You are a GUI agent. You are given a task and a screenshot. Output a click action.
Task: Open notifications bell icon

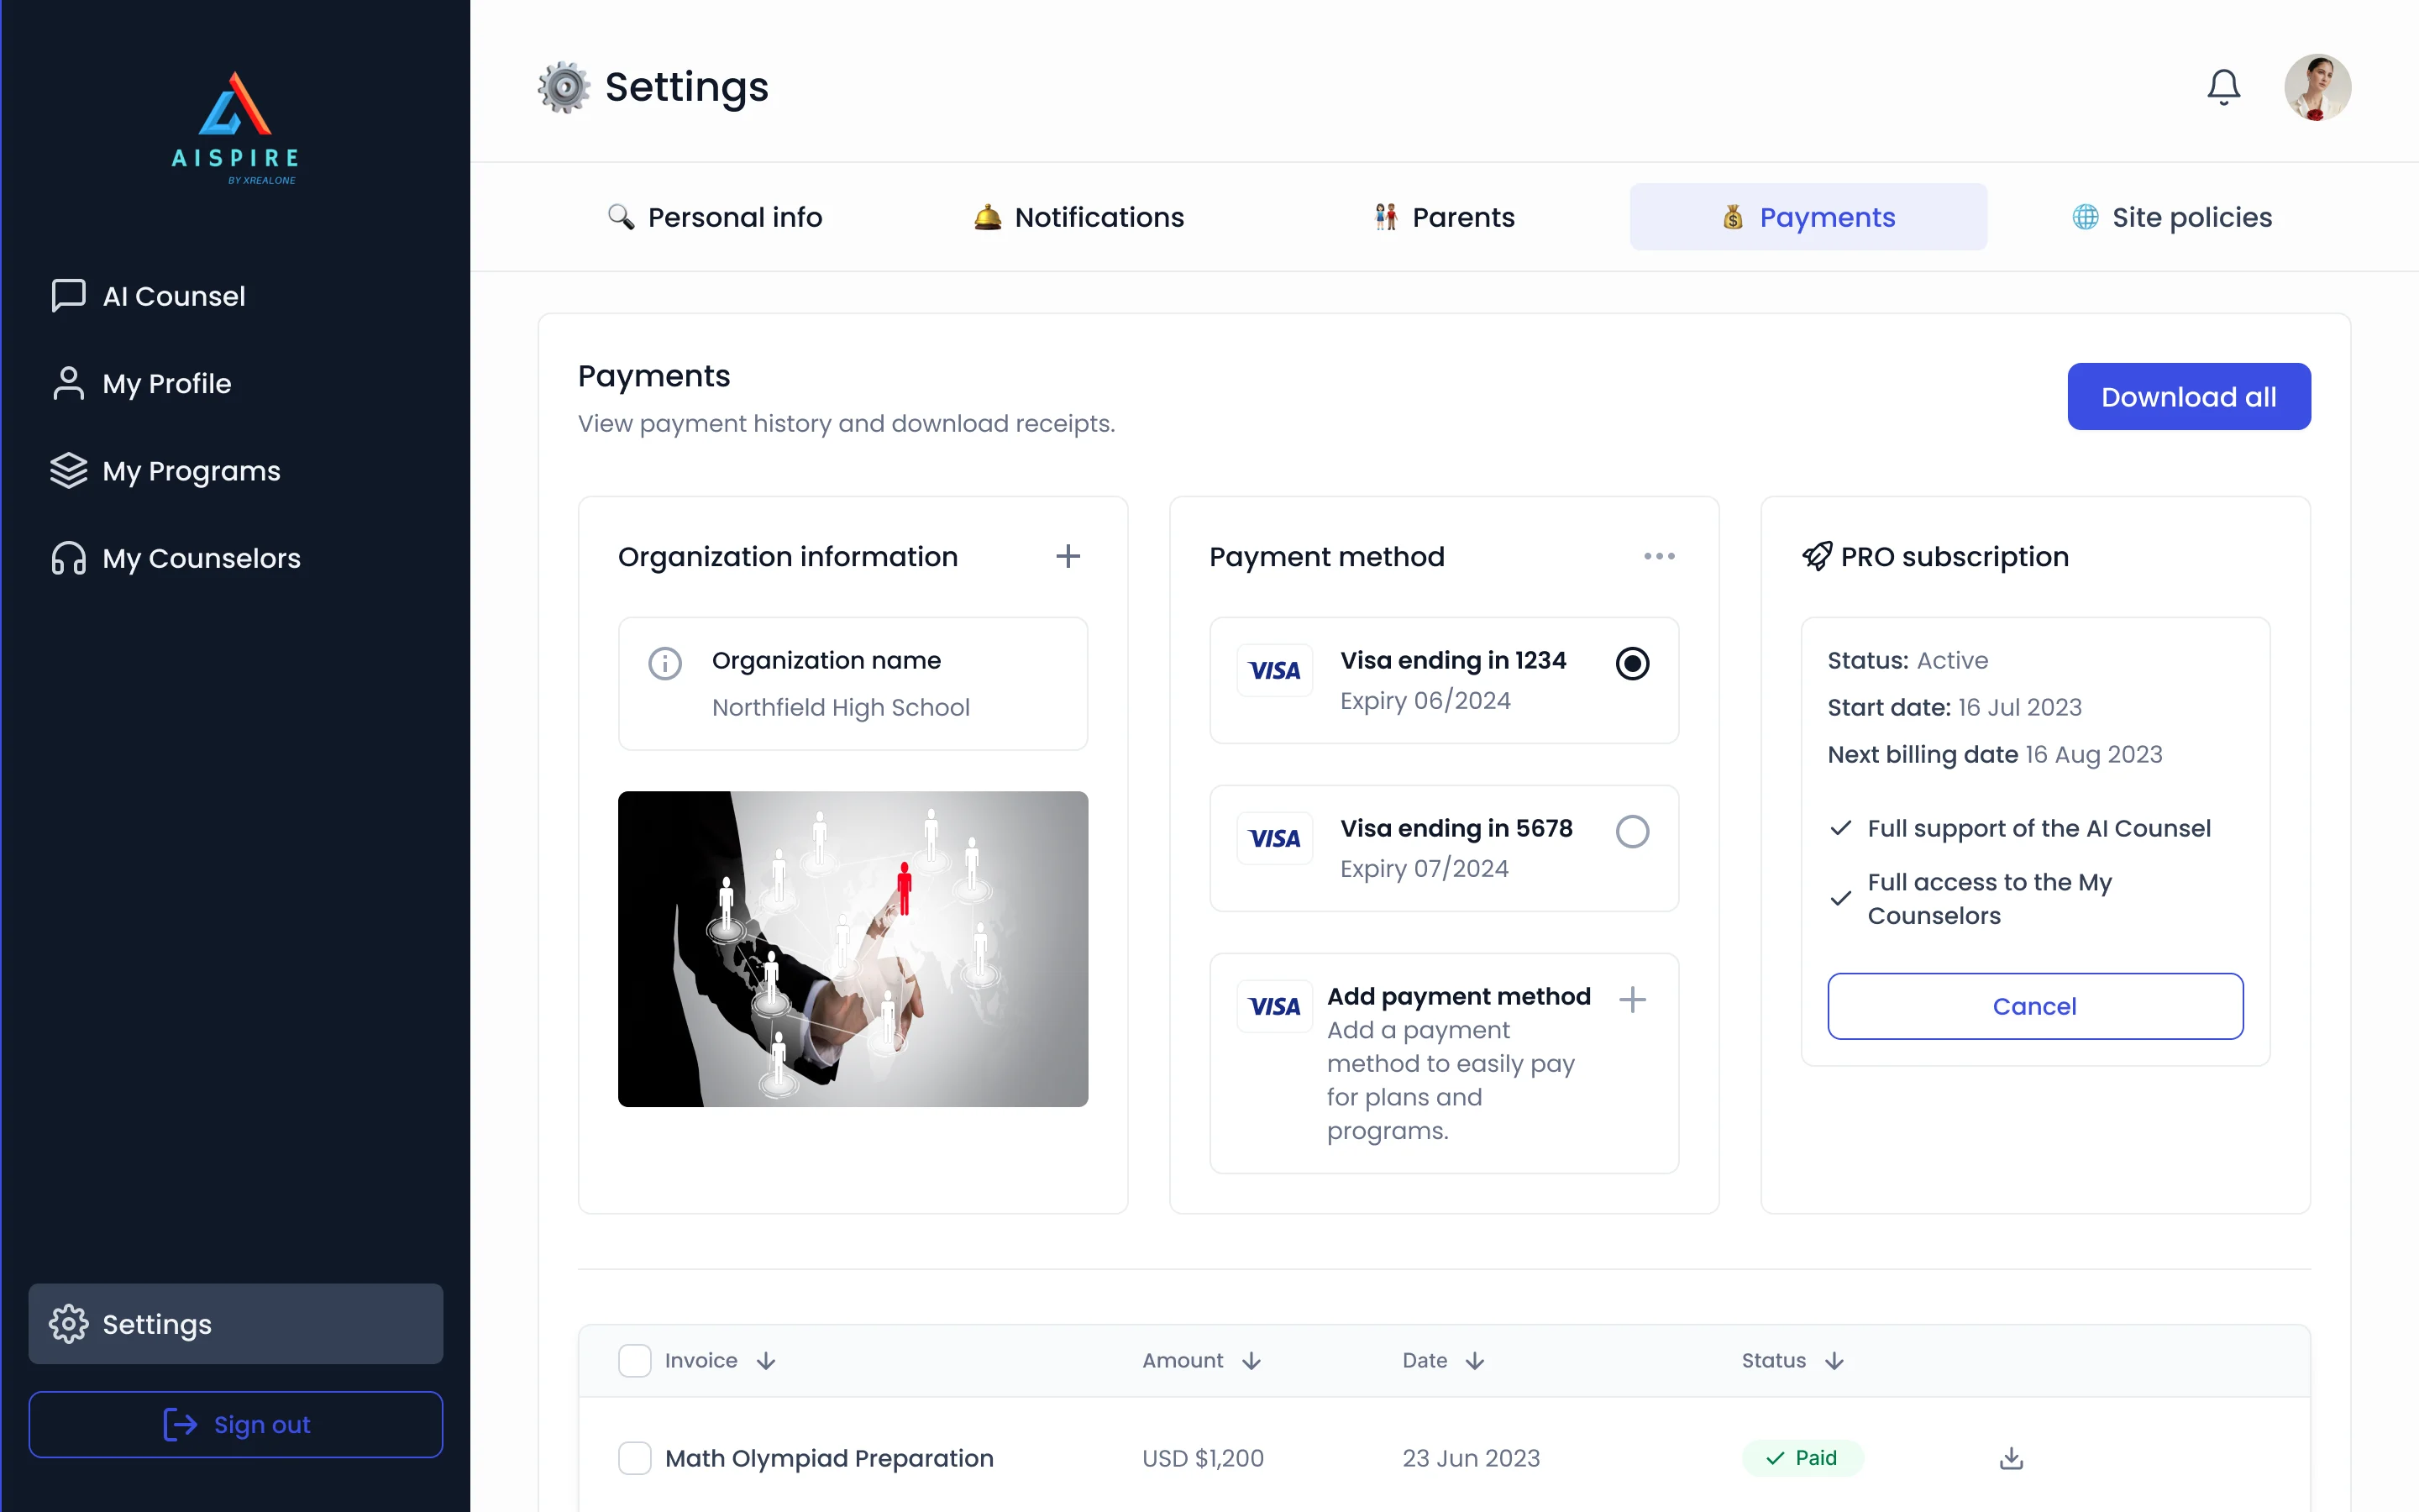[2223, 87]
